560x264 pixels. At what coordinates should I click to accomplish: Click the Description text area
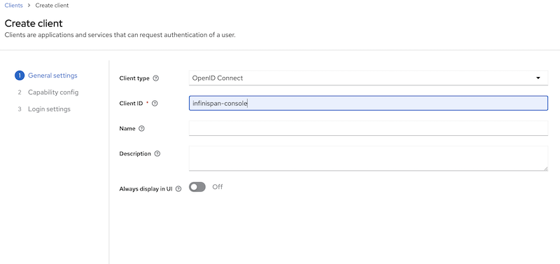[368, 158]
